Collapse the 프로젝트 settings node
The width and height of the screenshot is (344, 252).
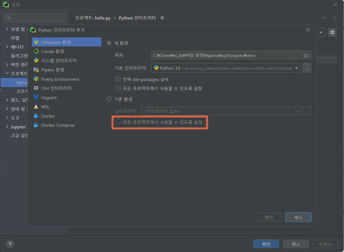click(x=7, y=73)
